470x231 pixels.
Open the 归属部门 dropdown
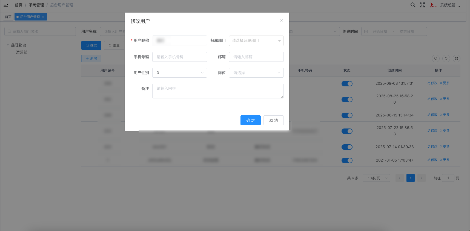pyautogui.click(x=256, y=40)
